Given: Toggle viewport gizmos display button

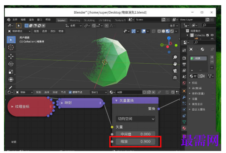Looking at the screenshot, I should [x=134, y=31].
